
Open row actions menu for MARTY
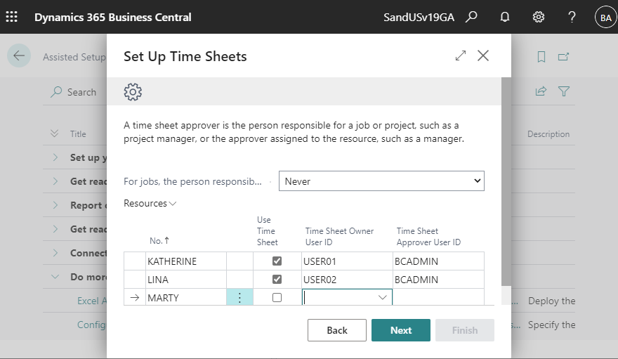tap(239, 297)
